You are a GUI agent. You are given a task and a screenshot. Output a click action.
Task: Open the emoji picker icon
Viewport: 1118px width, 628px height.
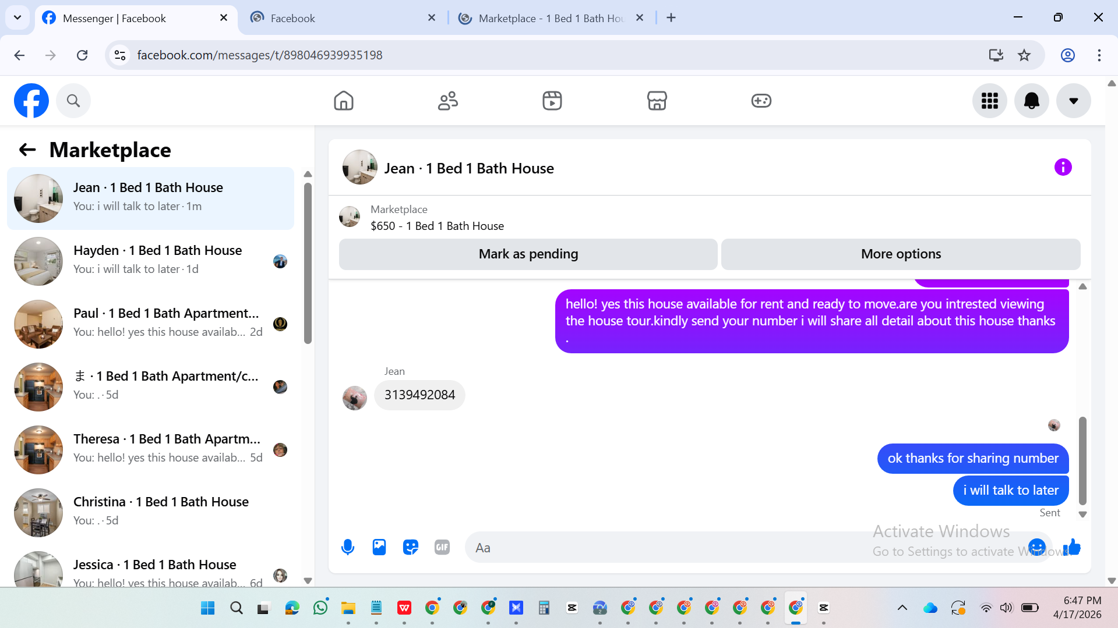1037,547
